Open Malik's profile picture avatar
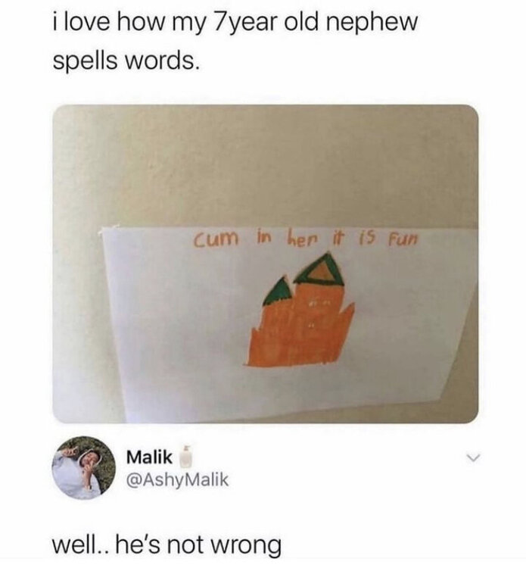 [x=84, y=468]
